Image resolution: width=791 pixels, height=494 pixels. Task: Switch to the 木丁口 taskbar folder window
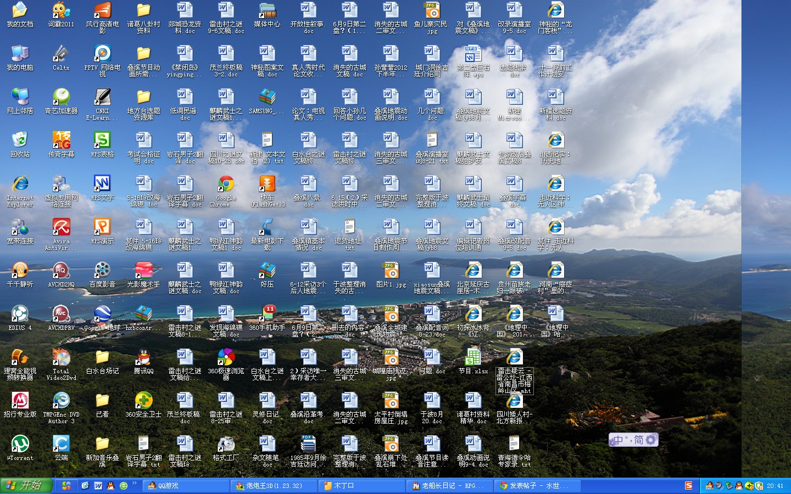click(361, 486)
